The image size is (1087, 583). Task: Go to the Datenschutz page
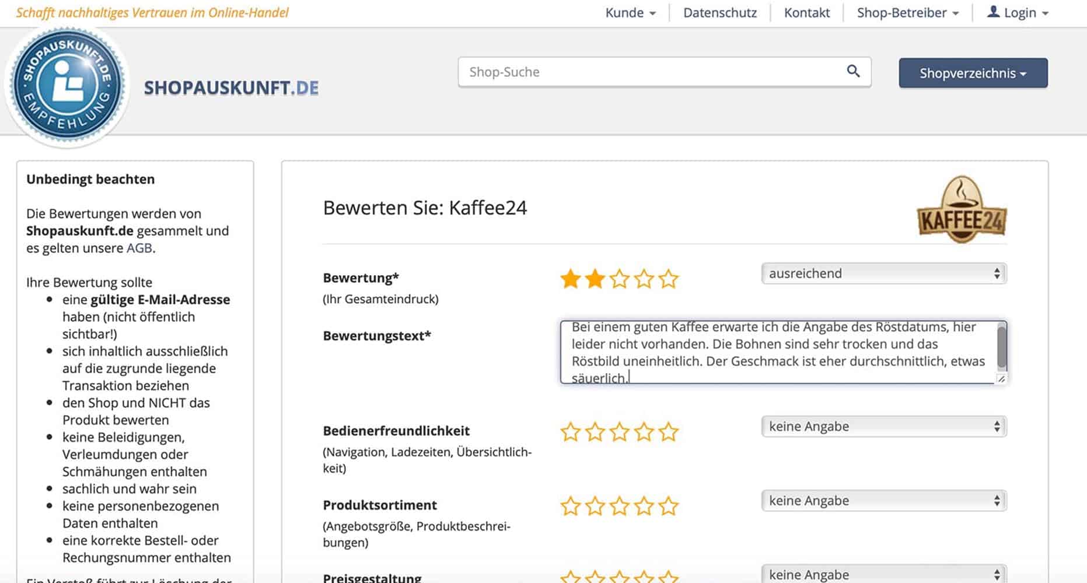click(x=719, y=13)
